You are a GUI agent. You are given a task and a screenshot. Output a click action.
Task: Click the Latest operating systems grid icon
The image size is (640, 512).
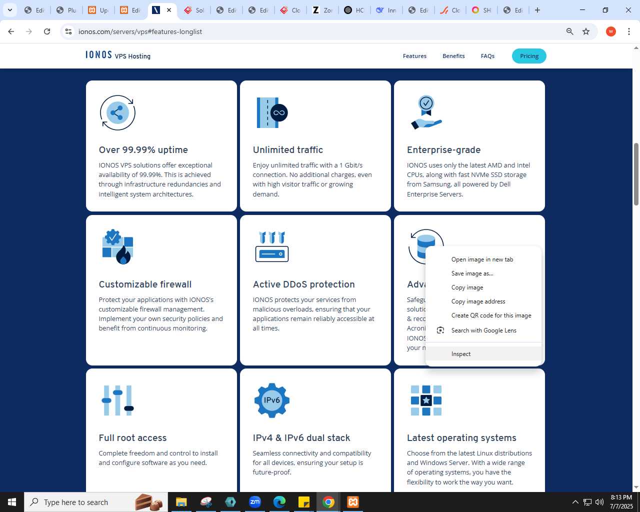(x=426, y=400)
